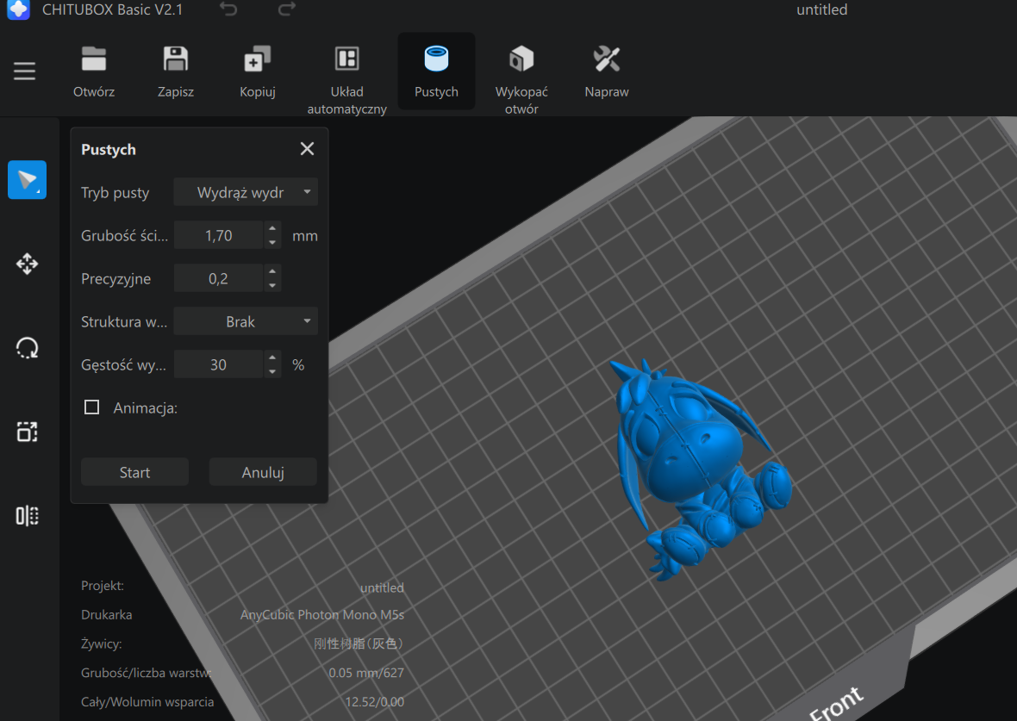Click the density field showing 30
The height and width of the screenshot is (721, 1017).
(219, 365)
